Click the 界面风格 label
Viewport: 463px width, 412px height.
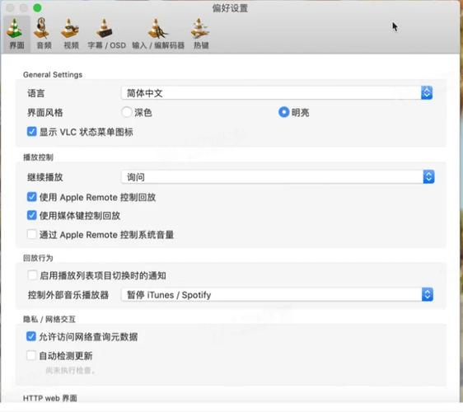click(44, 113)
